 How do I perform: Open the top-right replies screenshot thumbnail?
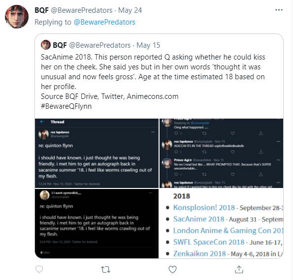[x=222, y=153]
